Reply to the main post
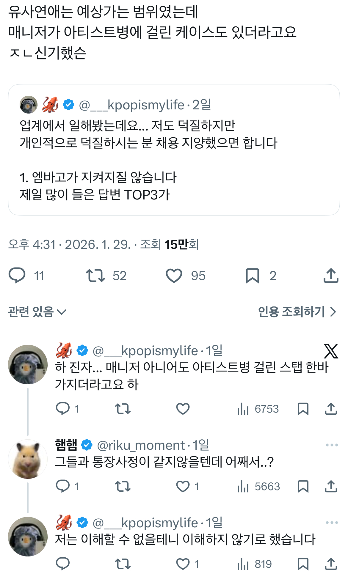Viewport: 348px width, 574px height. (17, 275)
